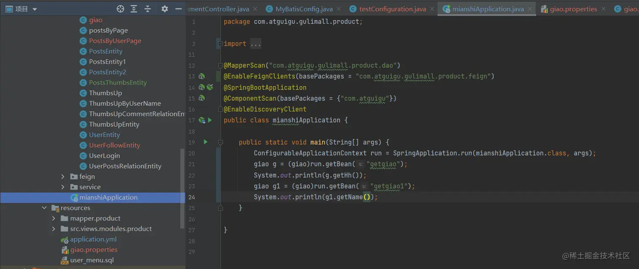This screenshot has height=269, width=639.
Task: Click the Spring gutter icon on line 15
Action: point(202,98)
